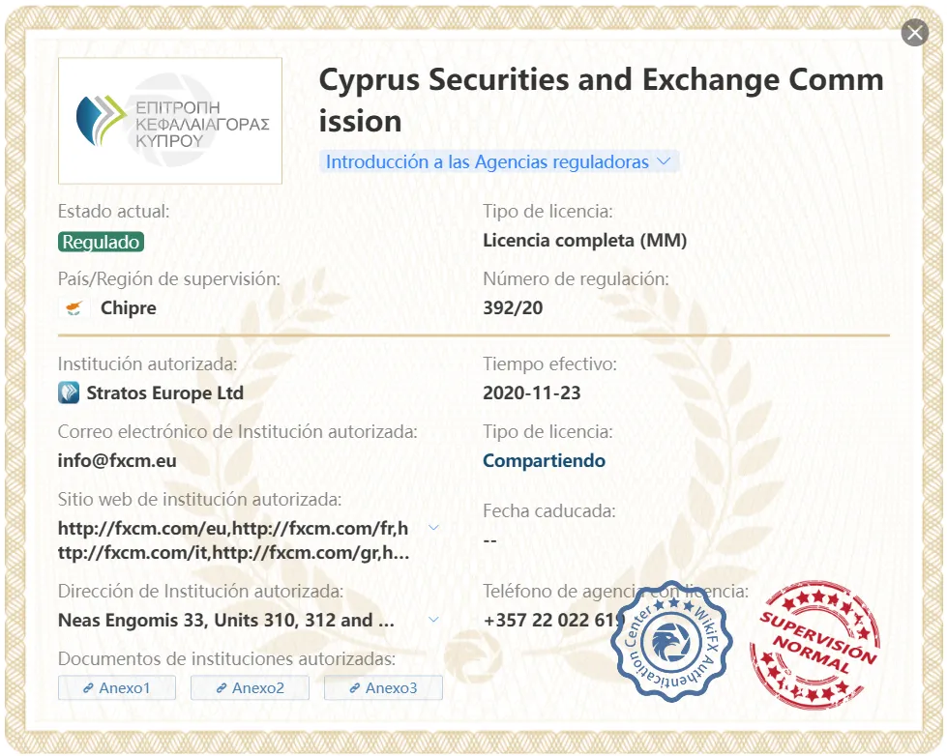This screenshot has height=756, width=947.
Task: Click the Chipre country name
Action: (128, 308)
